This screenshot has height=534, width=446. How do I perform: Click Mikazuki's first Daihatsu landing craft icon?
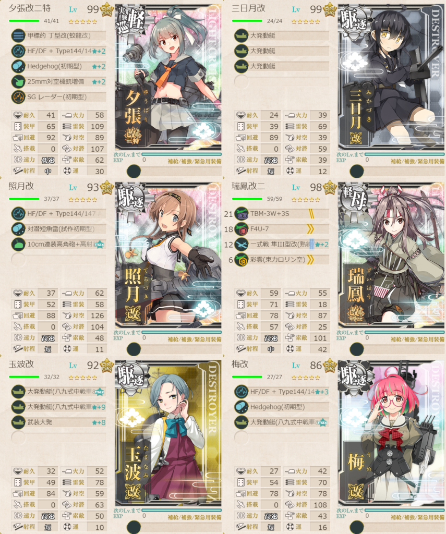241,35
